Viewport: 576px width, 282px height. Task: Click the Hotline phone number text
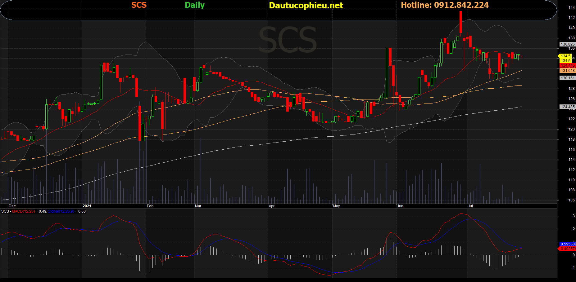coord(445,5)
